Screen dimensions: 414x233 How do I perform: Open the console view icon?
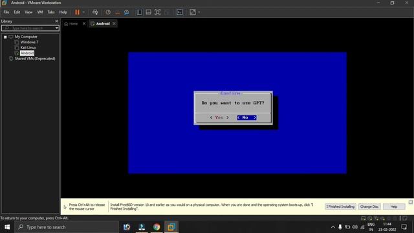coord(180,12)
